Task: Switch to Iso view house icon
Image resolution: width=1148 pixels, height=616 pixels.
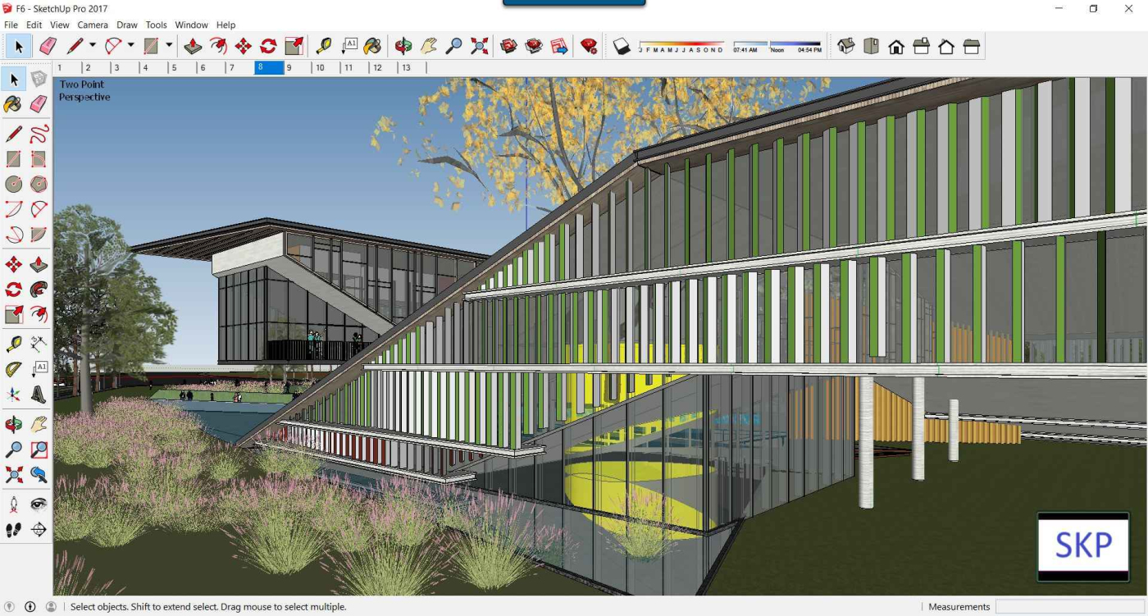Action: coord(846,46)
